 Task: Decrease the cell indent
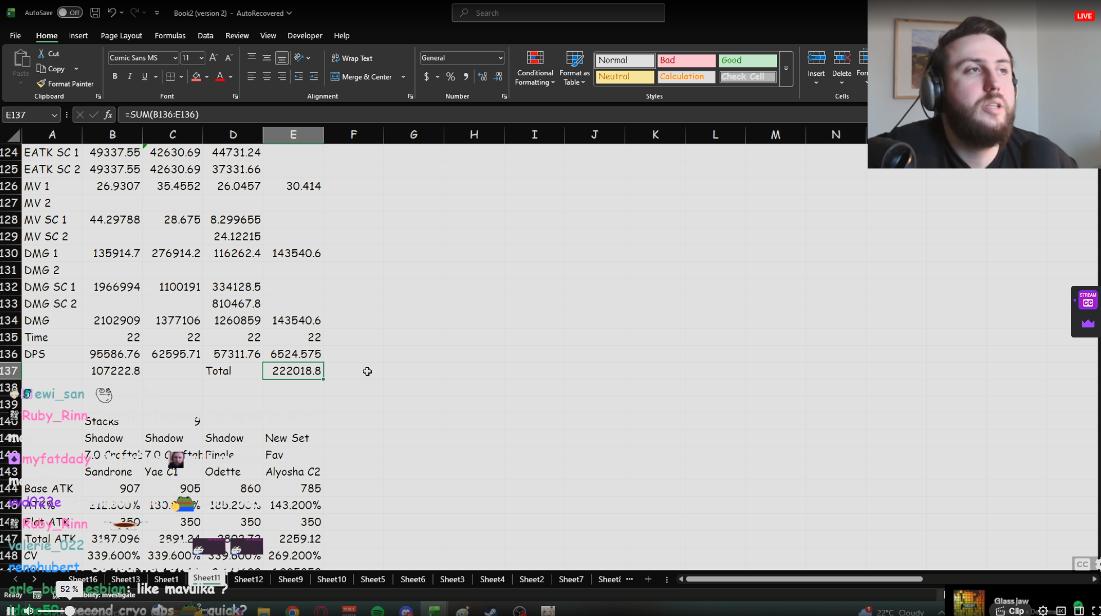point(299,76)
